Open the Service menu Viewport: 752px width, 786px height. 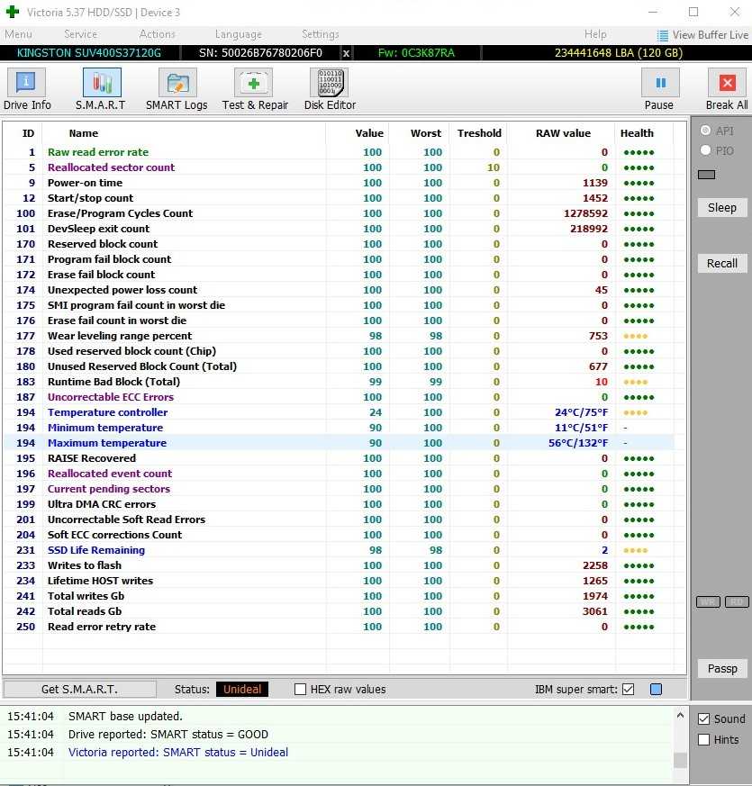coord(80,34)
